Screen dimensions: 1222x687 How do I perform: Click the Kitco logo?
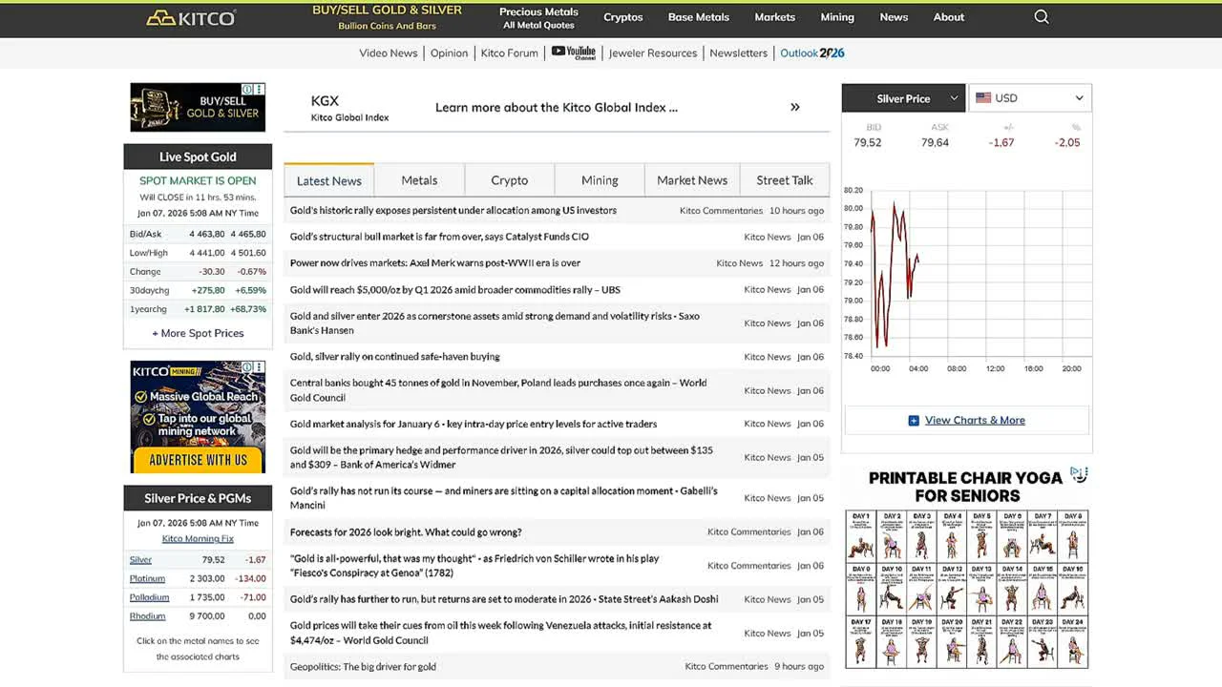[191, 17]
